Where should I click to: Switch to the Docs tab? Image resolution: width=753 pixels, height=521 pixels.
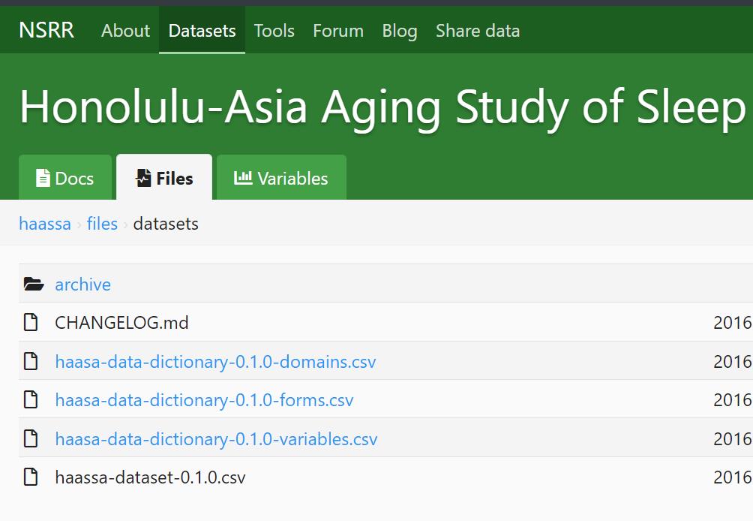tap(65, 178)
